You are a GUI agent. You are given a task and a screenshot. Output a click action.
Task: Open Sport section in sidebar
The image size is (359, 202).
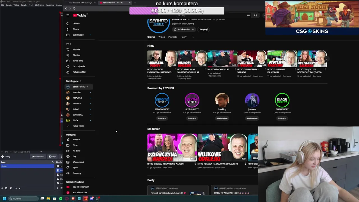(x=75, y=168)
